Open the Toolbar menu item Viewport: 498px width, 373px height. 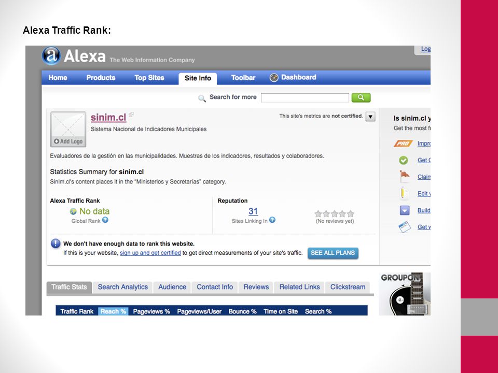(x=243, y=78)
